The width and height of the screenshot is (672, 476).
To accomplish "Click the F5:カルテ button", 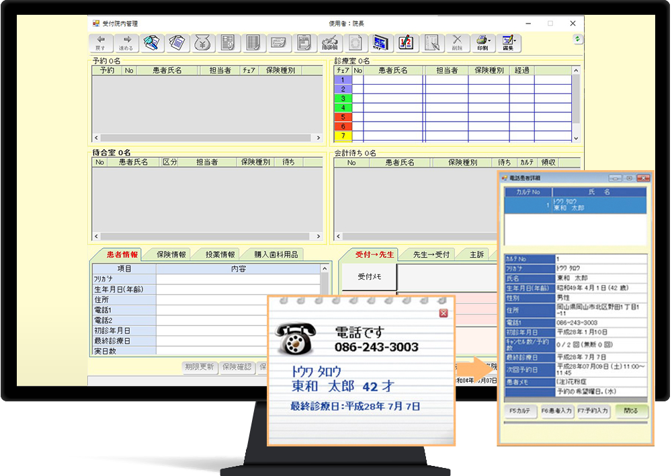I will [x=520, y=410].
